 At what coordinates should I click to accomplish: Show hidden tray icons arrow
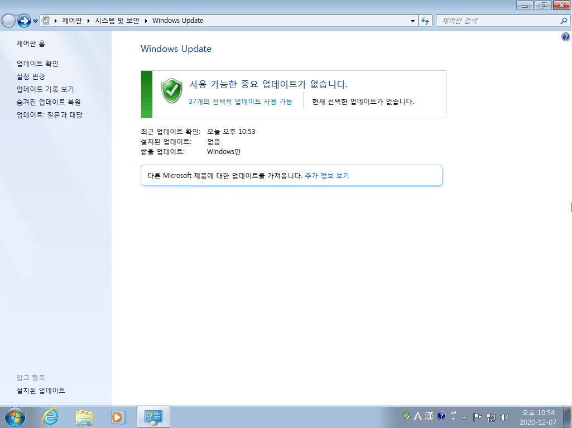tap(464, 417)
